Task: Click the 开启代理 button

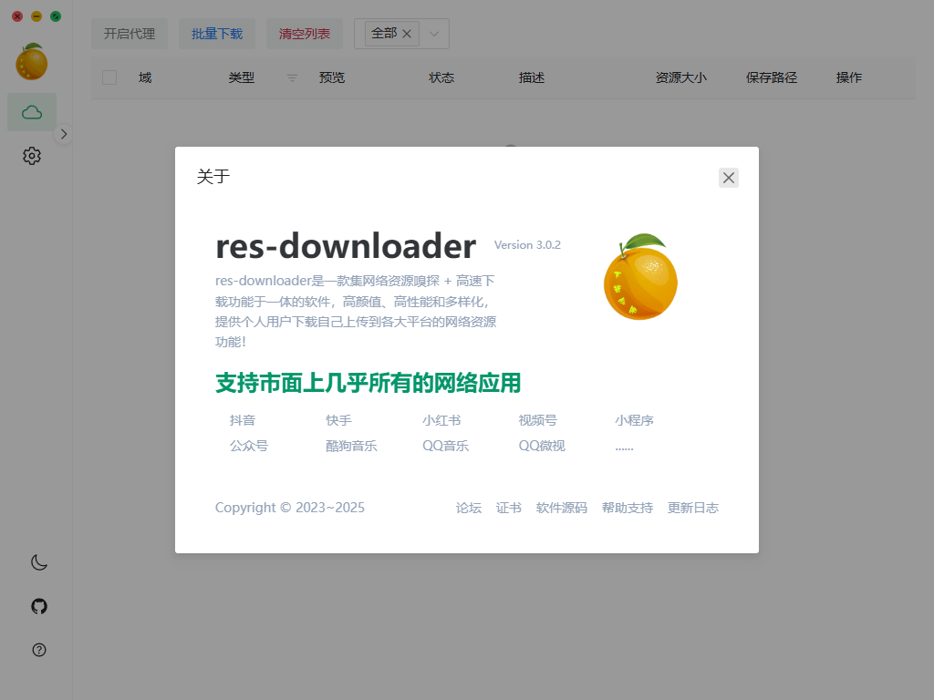Action: coord(130,34)
